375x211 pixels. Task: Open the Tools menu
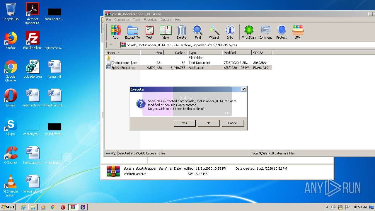137,20
